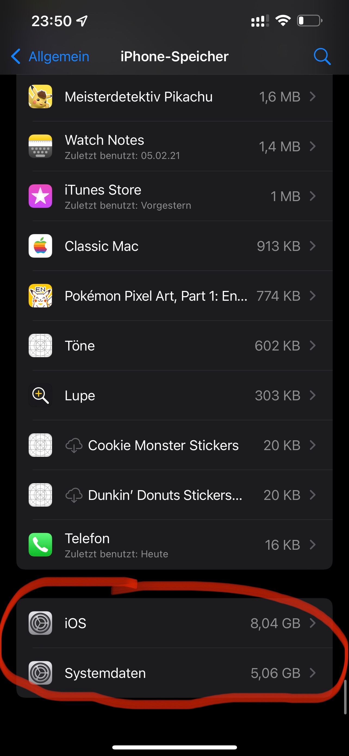Tap the iTunes Store star icon

point(40,196)
